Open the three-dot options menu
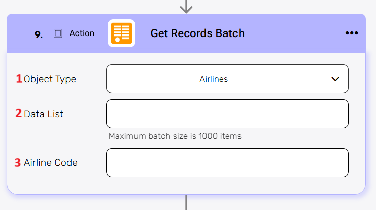Viewport: 376px width, 210px height. (x=352, y=33)
